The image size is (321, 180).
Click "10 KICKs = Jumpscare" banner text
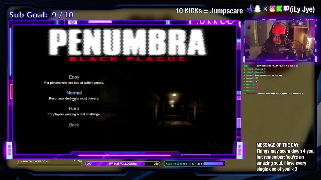209,11
